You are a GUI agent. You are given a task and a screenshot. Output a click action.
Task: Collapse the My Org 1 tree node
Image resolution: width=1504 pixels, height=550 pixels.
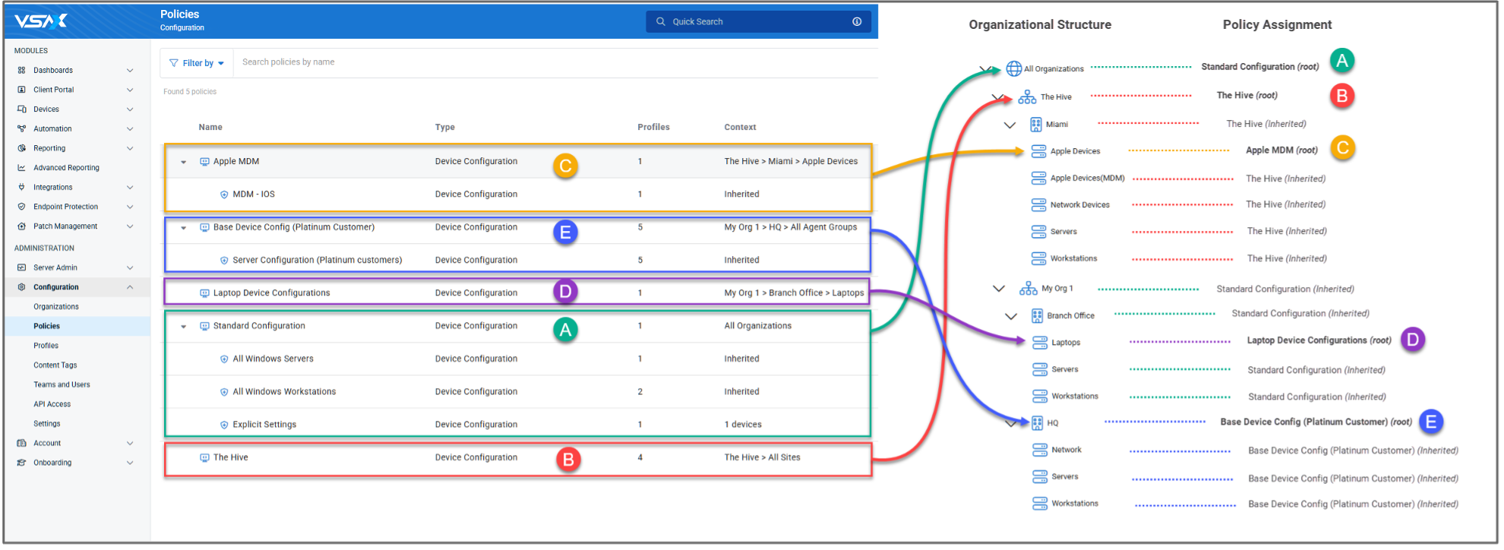coord(999,289)
